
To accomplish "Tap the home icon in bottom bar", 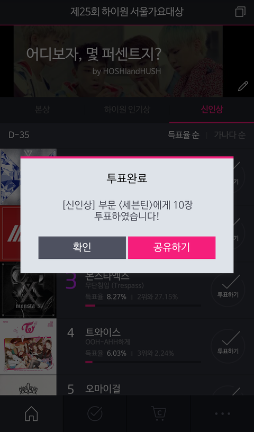I will (x=31, y=413).
